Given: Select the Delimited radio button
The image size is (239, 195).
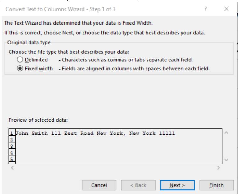Looking at the screenshot, I should point(20,60).
